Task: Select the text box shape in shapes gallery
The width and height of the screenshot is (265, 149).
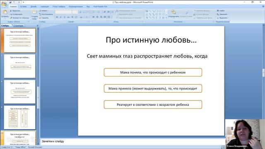Action: pyautogui.click(x=147, y=11)
